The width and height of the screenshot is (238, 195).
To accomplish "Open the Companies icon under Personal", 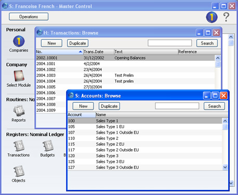I will coord(19,41).
